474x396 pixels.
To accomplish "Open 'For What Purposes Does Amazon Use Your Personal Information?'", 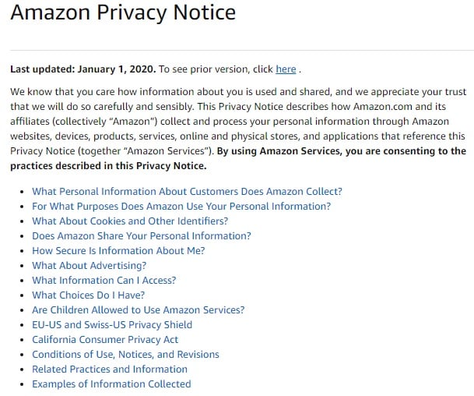I will click(181, 206).
